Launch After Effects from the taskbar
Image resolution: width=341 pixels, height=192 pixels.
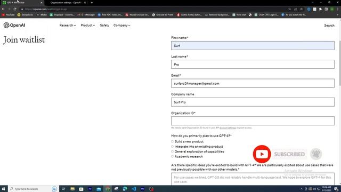click(90, 189)
